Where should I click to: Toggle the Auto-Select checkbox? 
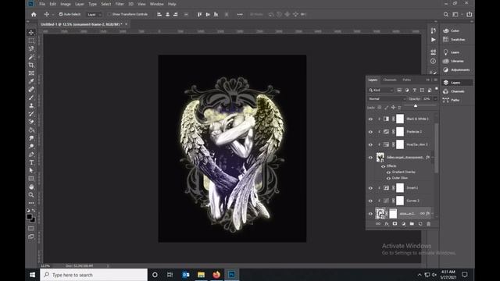pyautogui.click(x=61, y=14)
